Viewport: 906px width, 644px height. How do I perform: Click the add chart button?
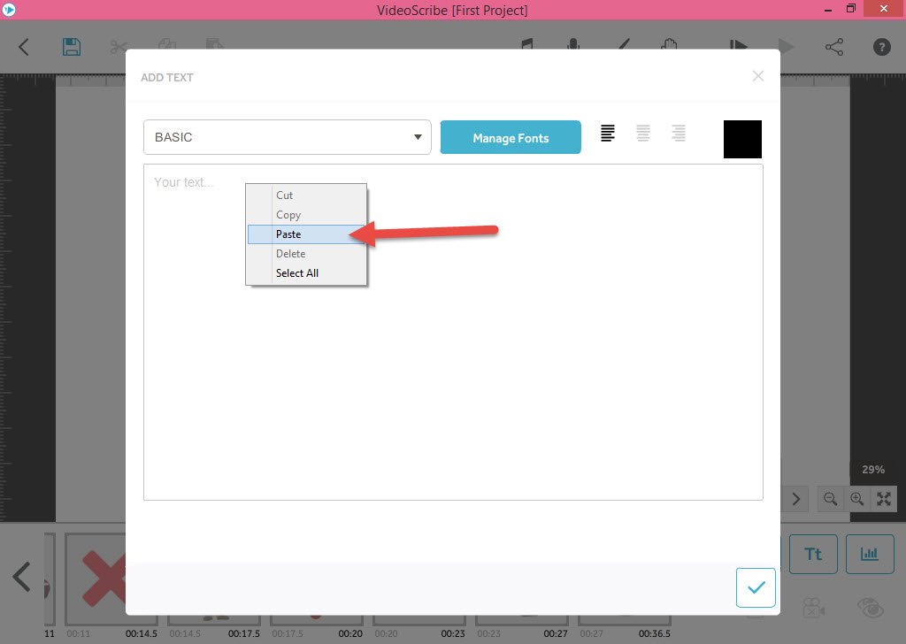(x=870, y=554)
